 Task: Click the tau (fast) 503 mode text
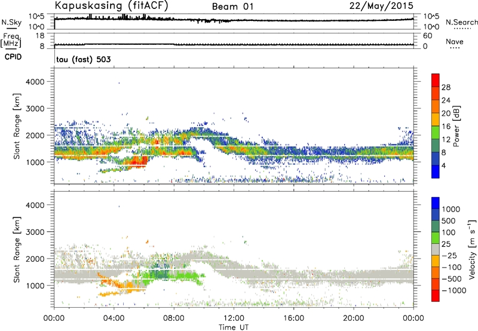(84, 59)
